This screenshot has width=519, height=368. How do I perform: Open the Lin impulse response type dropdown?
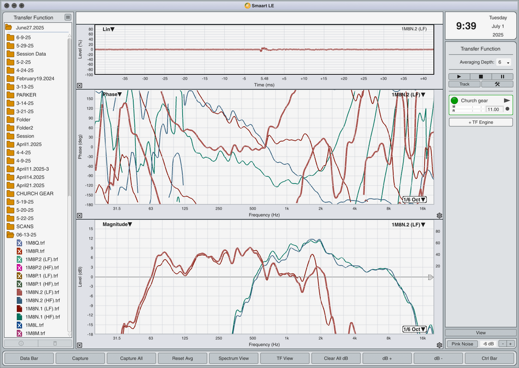tap(108, 29)
